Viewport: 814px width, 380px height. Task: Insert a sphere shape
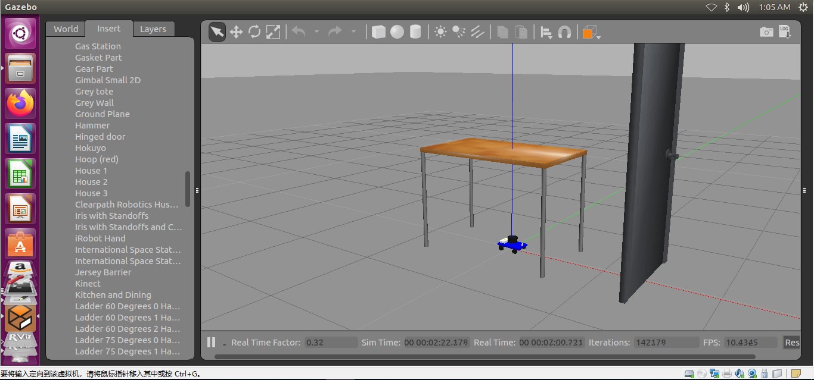pyautogui.click(x=397, y=32)
